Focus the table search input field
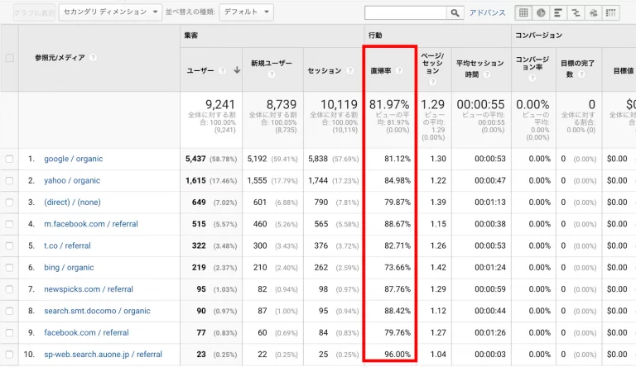This screenshot has width=636, height=367. pos(406,13)
